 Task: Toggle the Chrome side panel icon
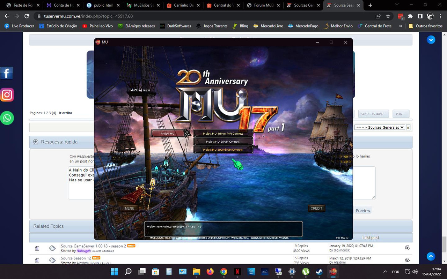pos(420,16)
